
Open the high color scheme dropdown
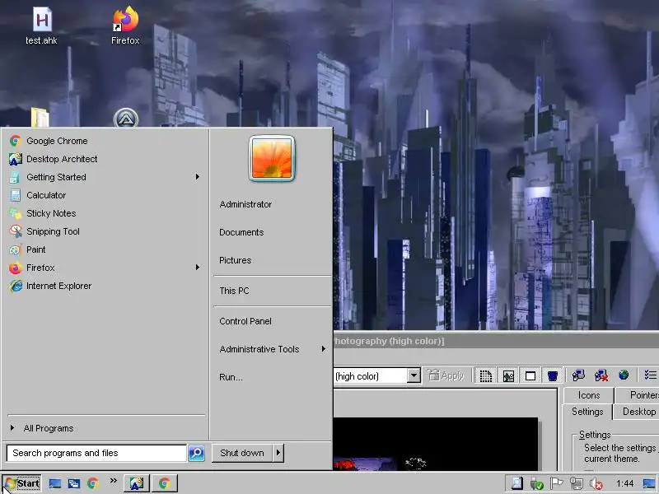(x=414, y=375)
